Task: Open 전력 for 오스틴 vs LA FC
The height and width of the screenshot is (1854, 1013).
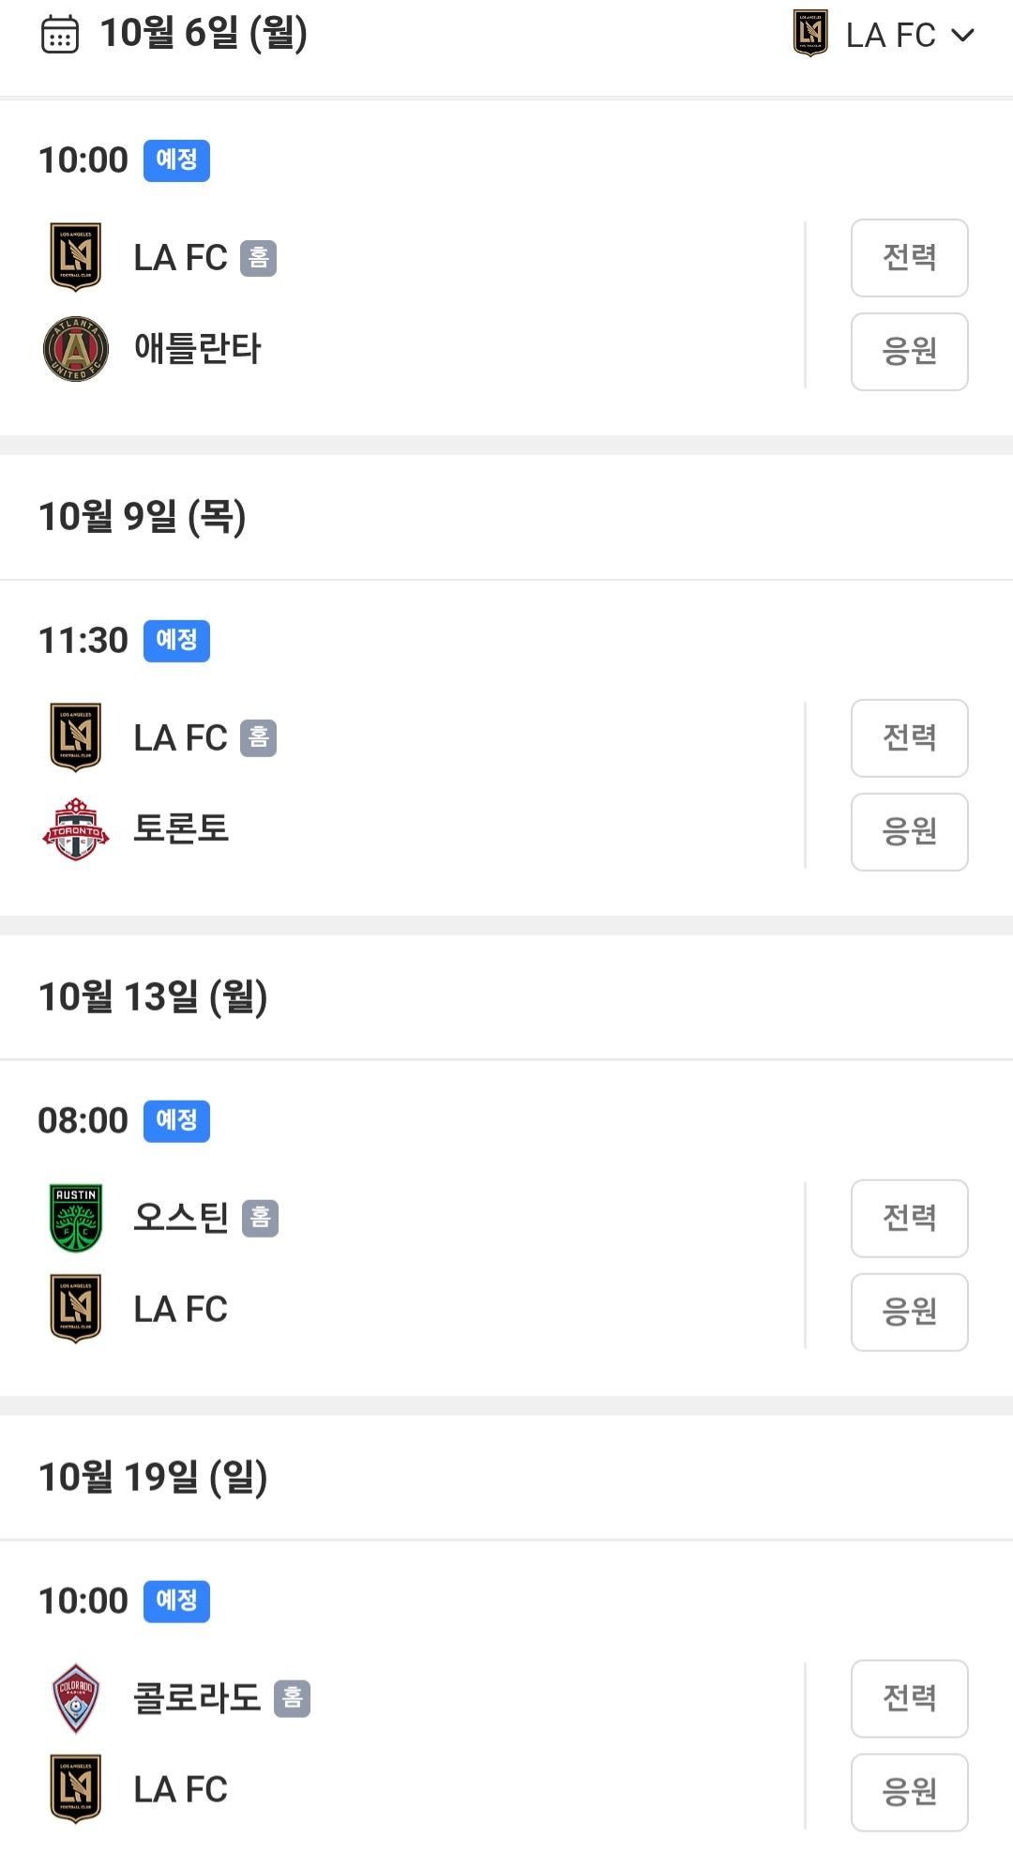Action: tap(909, 1219)
